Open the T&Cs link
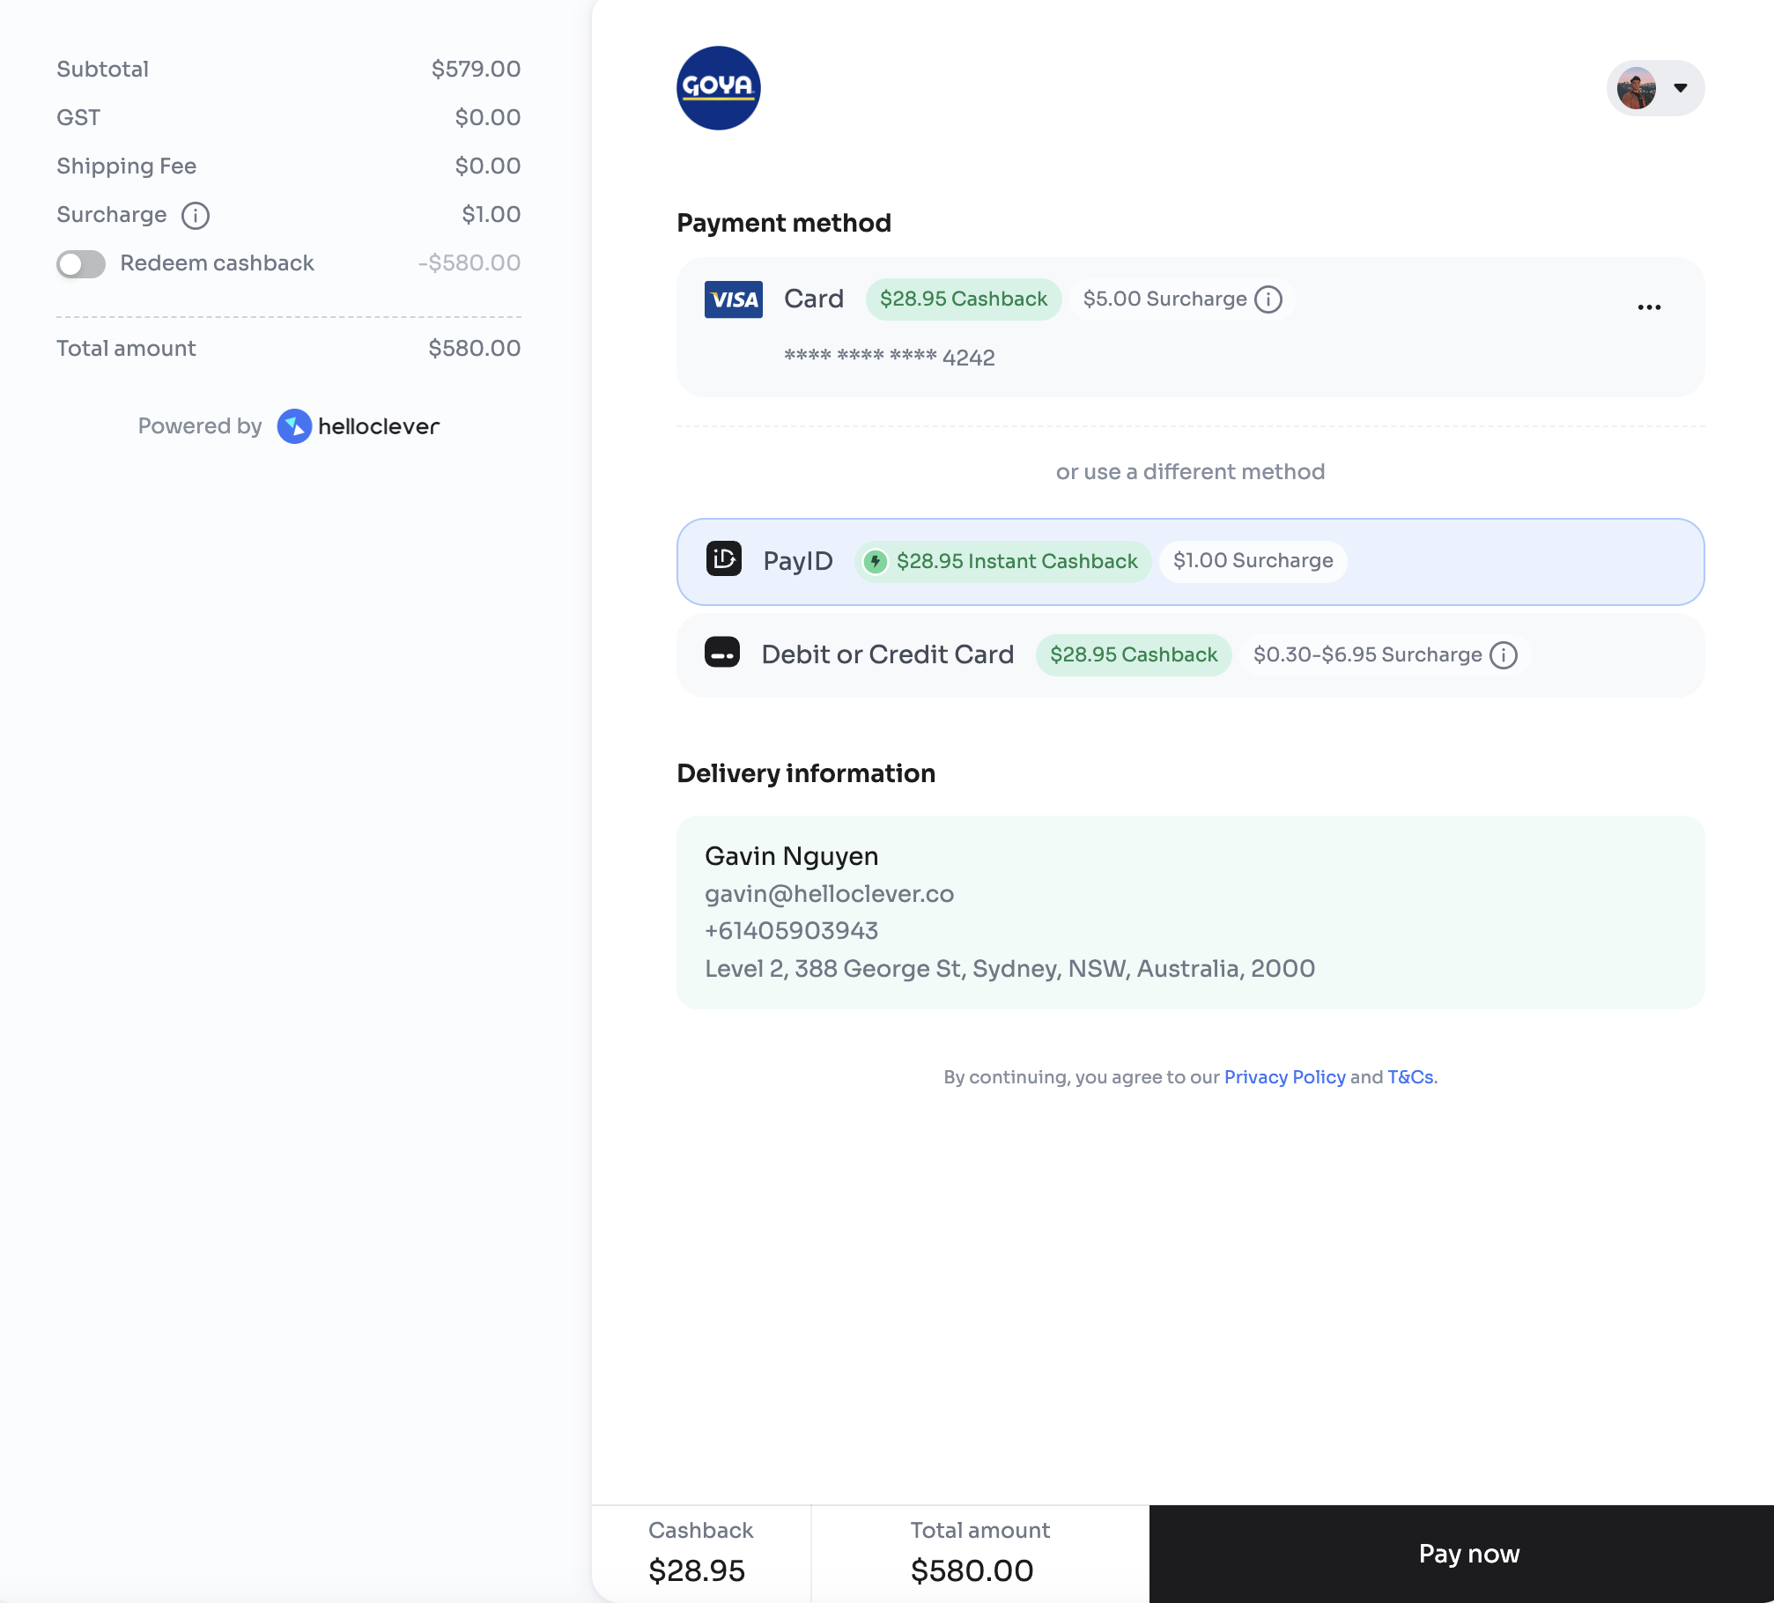This screenshot has width=1774, height=1603. coord(1409,1077)
